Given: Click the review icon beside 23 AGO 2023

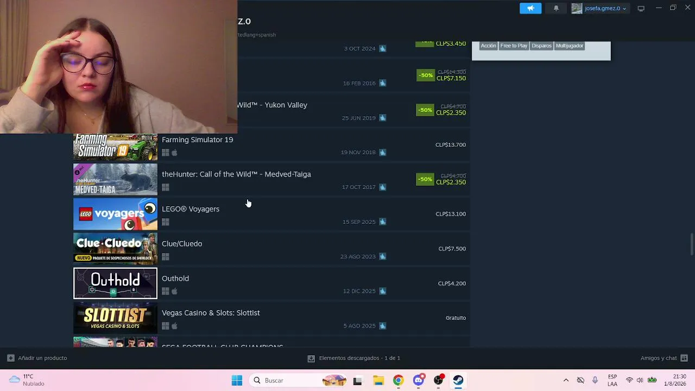Looking at the screenshot, I should click(x=383, y=256).
